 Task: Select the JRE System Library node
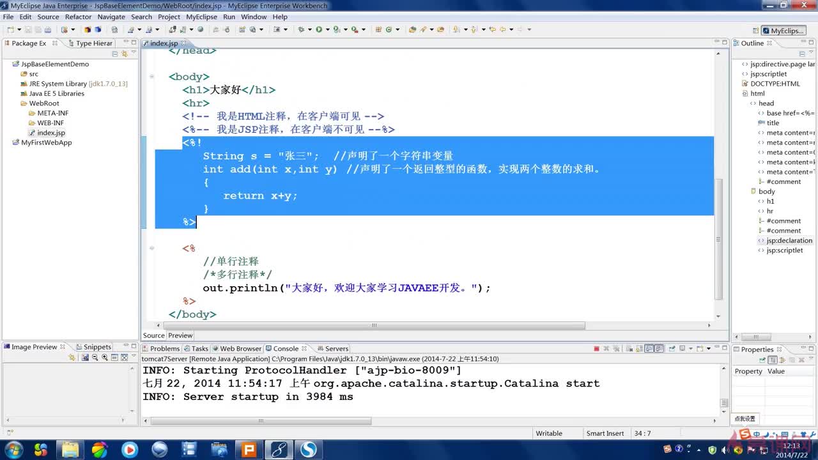click(74, 84)
